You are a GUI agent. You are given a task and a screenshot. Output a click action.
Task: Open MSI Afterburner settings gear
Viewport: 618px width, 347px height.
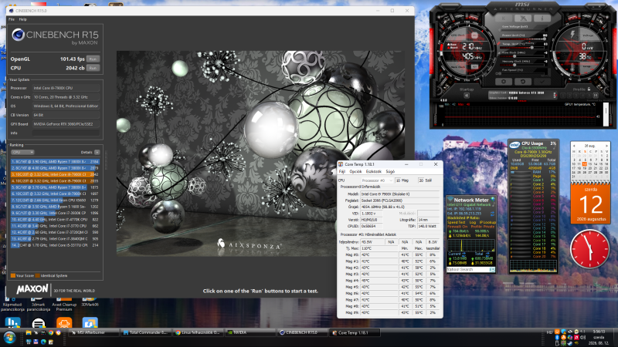coord(504,82)
